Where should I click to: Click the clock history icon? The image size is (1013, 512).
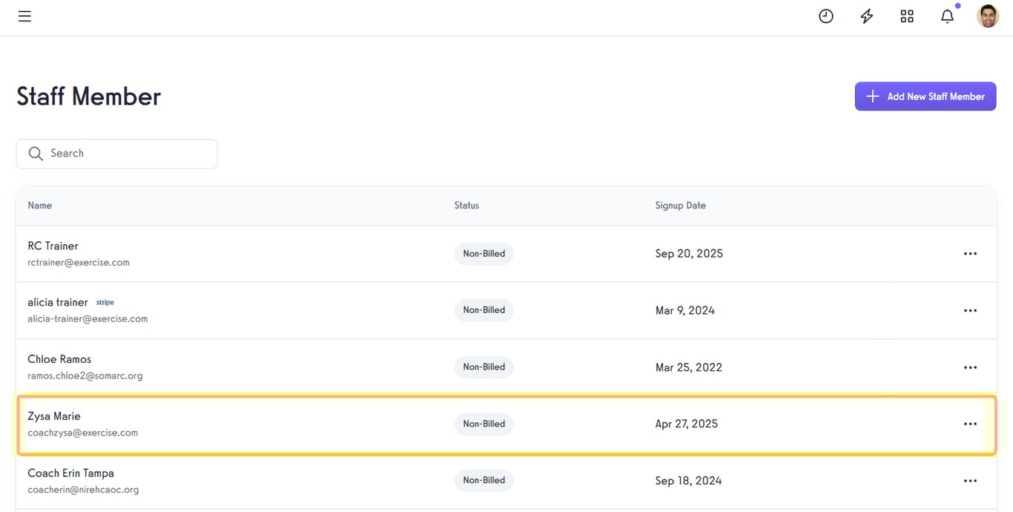825,16
